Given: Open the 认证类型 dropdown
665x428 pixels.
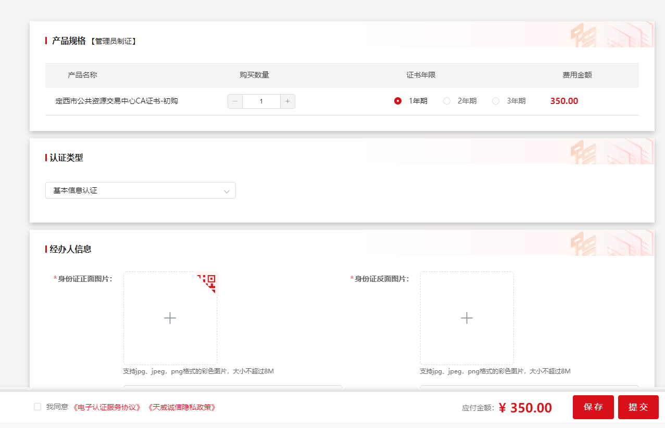Looking at the screenshot, I should (140, 190).
